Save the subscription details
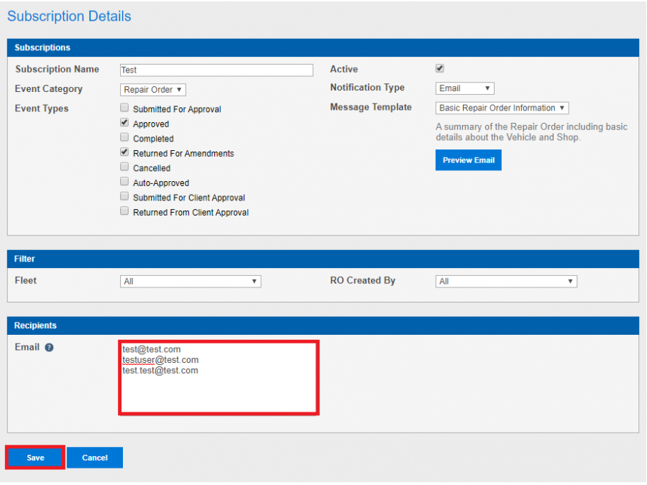The image size is (647, 485). pos(34,457)
